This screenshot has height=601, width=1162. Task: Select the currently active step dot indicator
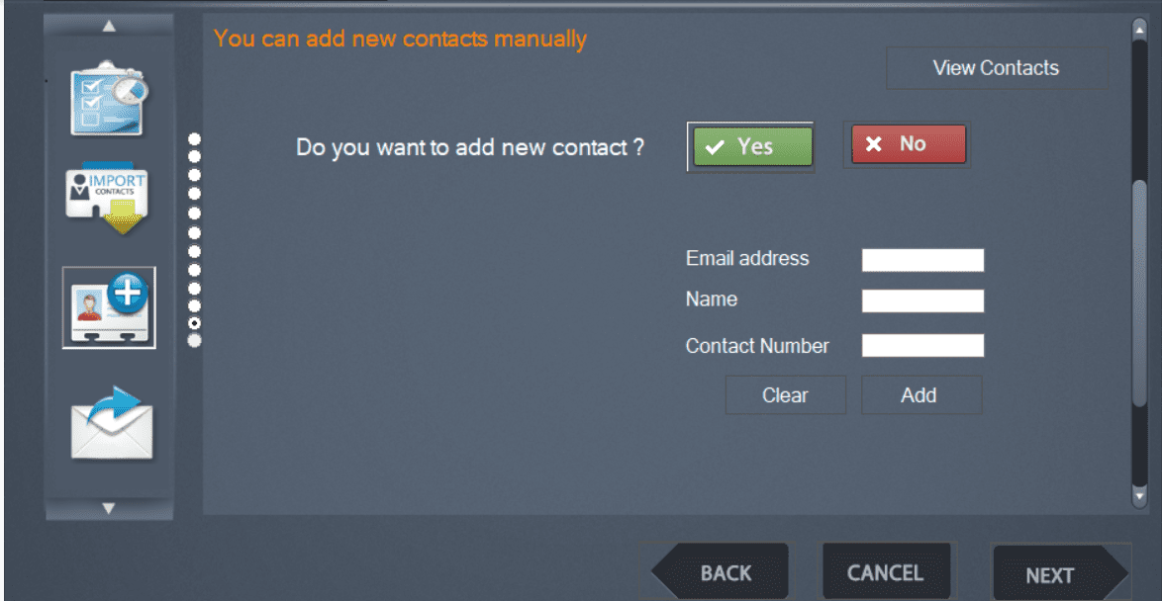click(x=194, y=323)
